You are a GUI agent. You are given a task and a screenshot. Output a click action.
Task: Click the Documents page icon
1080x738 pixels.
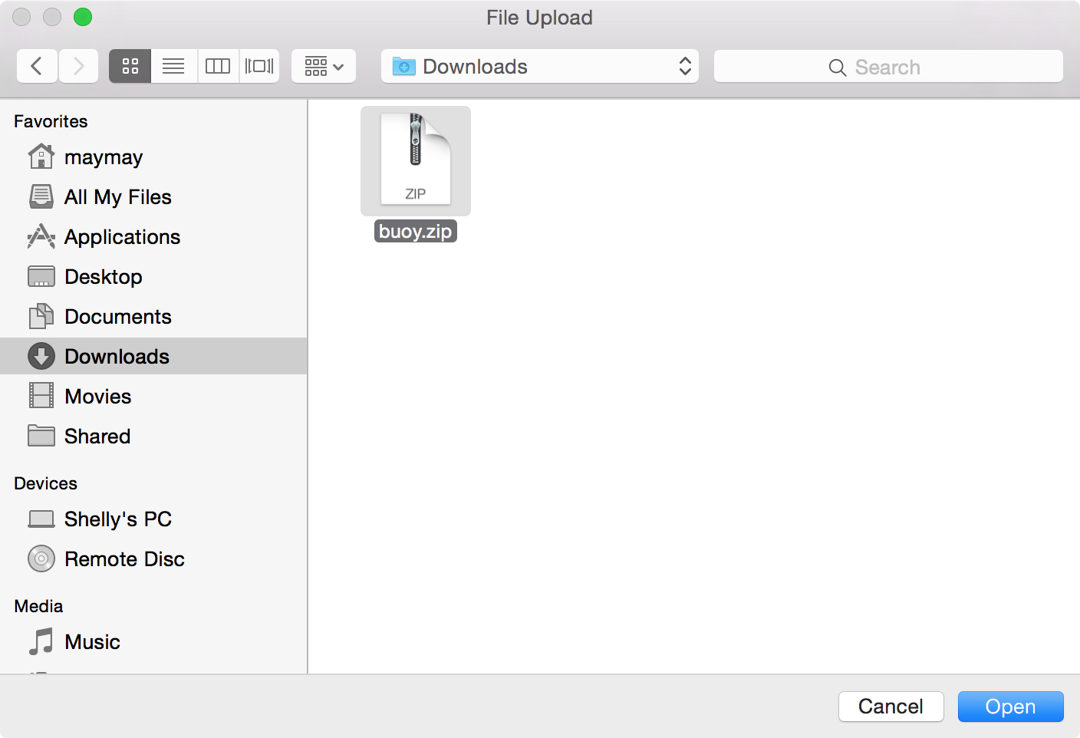(41, 316)
